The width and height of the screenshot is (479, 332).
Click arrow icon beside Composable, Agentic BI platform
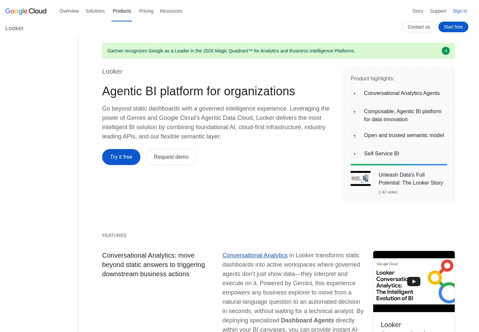point(355,112)
